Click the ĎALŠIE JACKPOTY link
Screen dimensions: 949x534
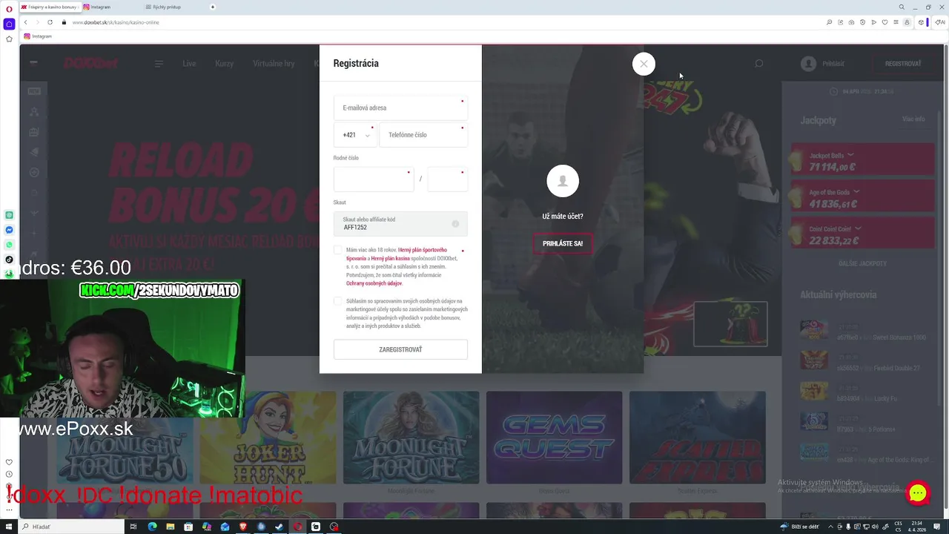(862, 263)
